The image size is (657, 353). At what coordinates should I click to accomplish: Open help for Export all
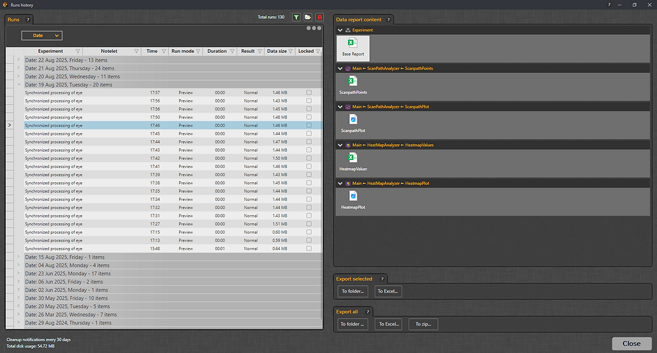pyautogui.click(x=368, y=311)
